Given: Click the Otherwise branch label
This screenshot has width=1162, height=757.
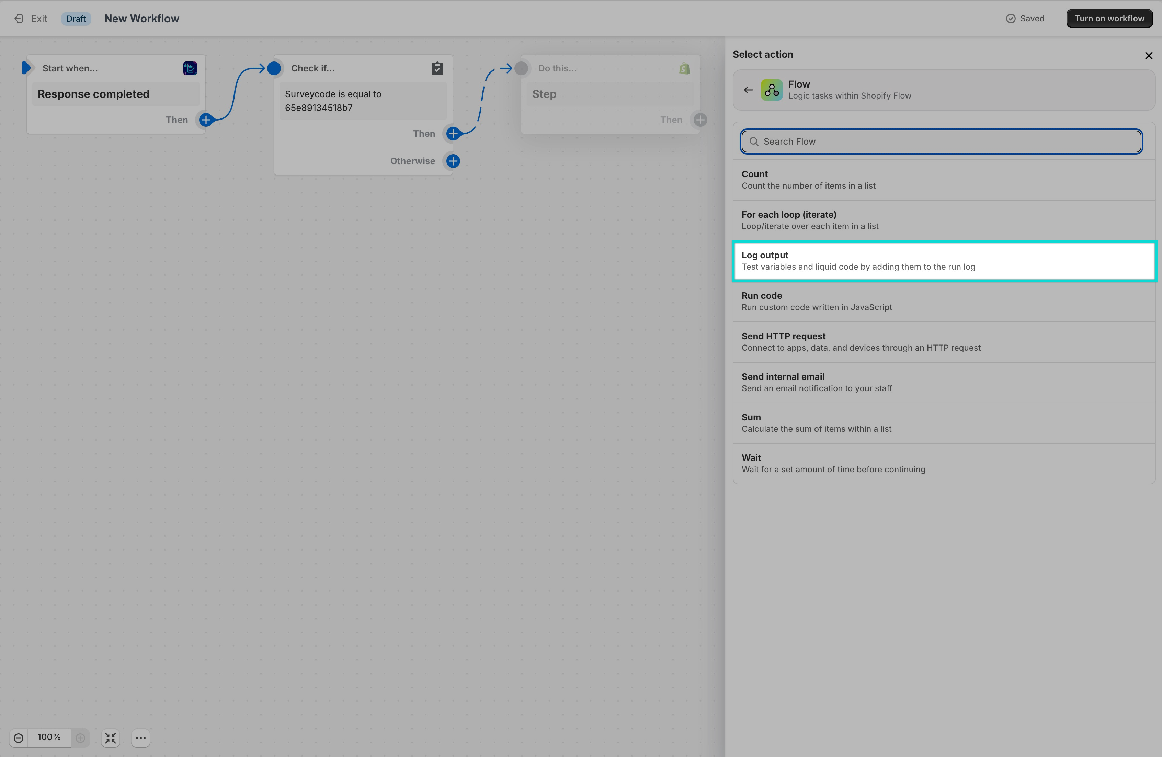Looking at the screenshot, I should tap(412, 161).
